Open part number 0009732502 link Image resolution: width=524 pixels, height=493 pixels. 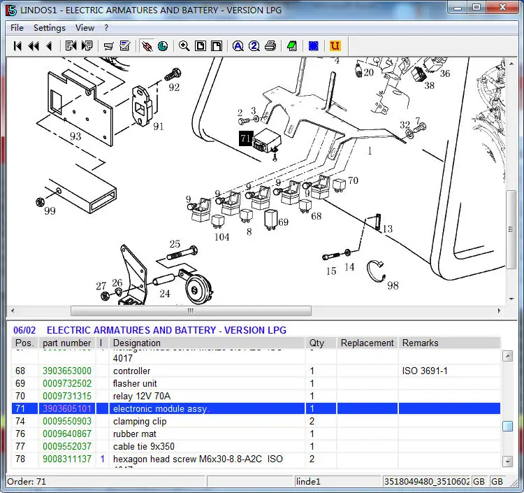click(x=67, y=384)
